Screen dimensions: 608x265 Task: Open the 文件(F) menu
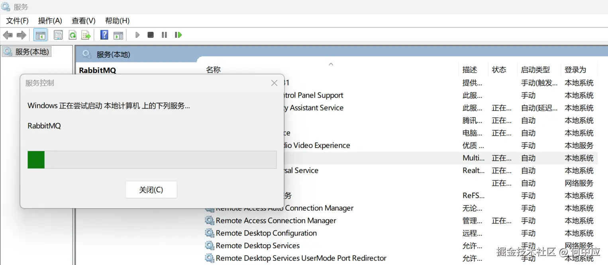(17, 21)
